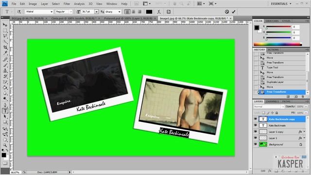Switch to the Swatches tab
This screenshot has width=311, height=175.
[x=272, y=21]
